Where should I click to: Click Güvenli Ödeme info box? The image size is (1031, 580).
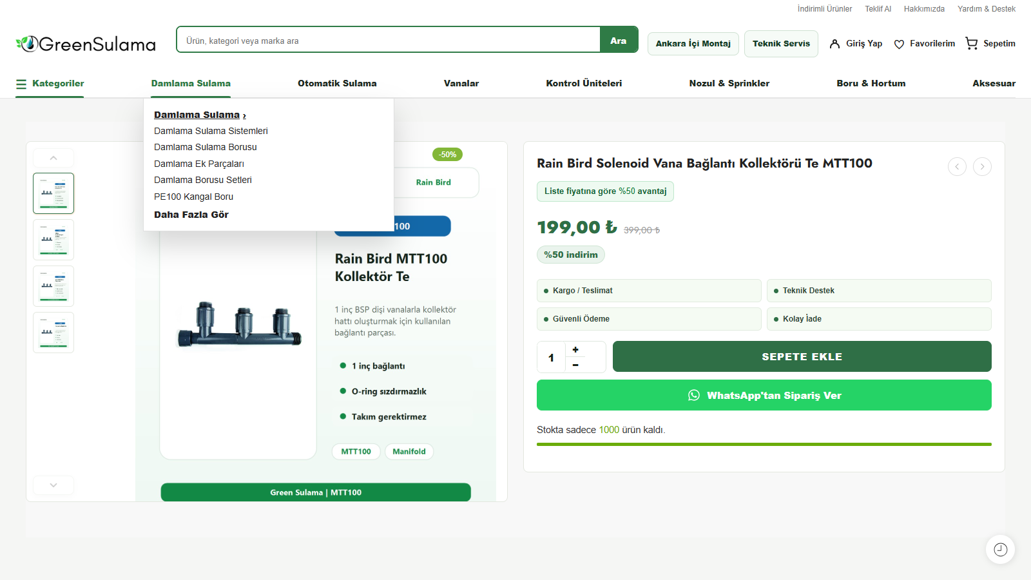click(x=649, y=319)
